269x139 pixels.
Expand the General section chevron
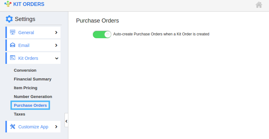pos(56,33)
